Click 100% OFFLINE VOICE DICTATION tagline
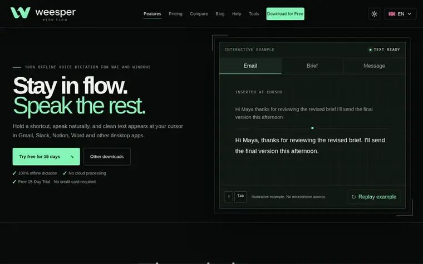423x264 pixels. [x=88, y=67]
